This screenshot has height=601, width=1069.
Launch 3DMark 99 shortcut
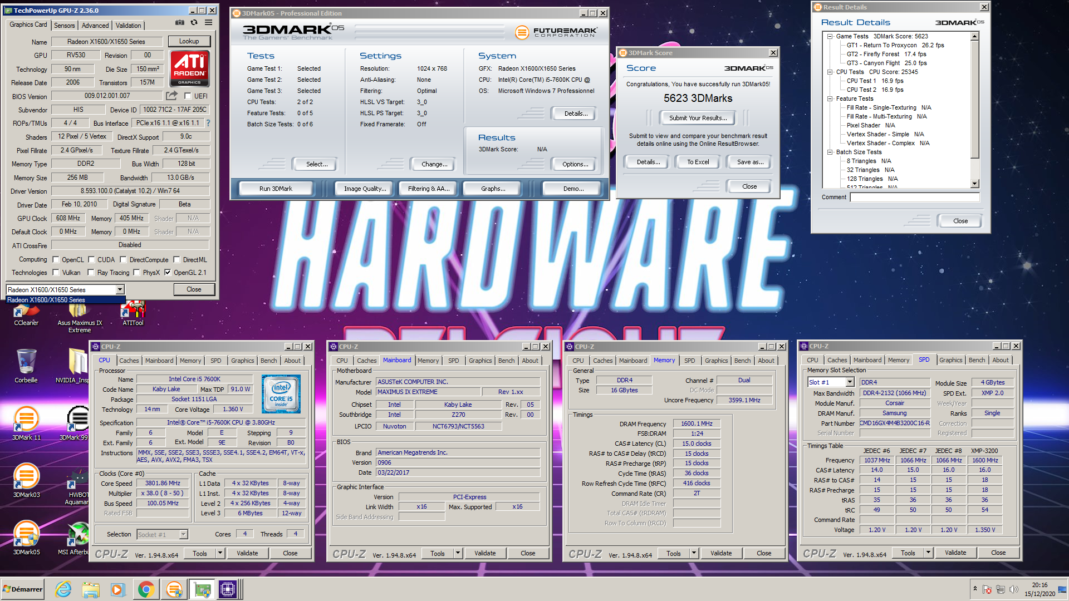(75, 423)
